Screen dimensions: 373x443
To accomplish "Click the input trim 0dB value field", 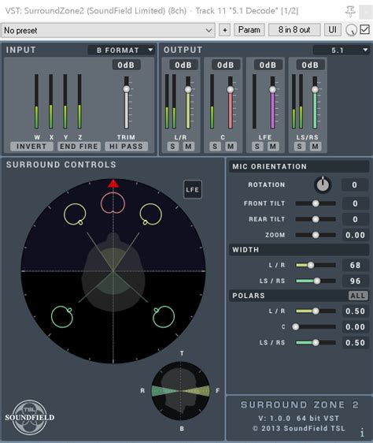I will (126, 65).
